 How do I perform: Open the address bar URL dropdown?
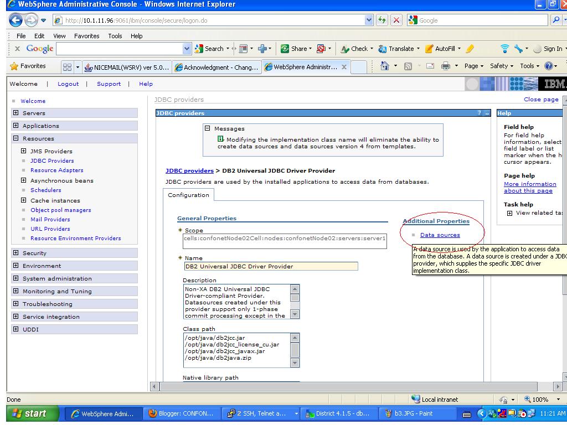click(x=368, y=20)
